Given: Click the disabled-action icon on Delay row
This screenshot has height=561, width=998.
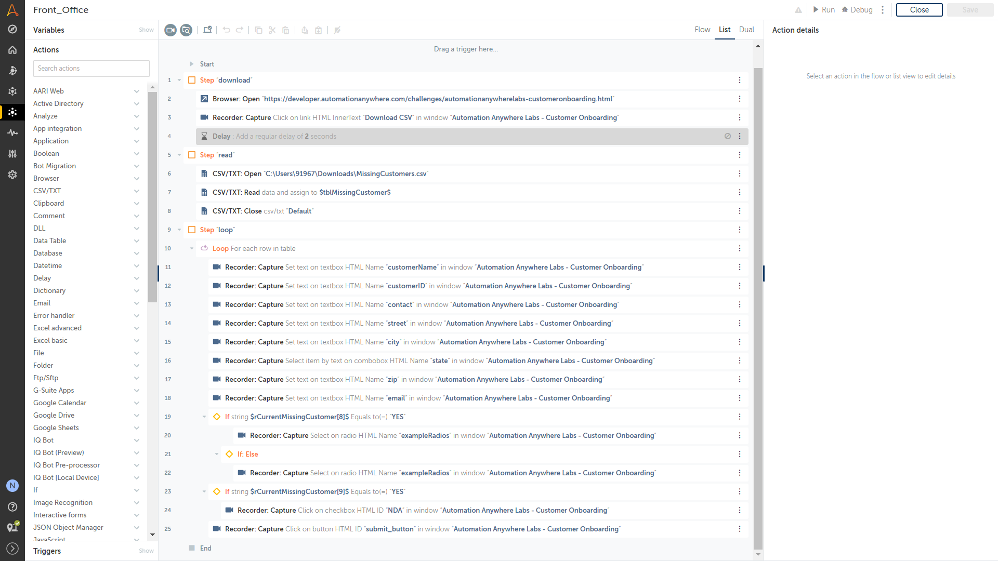Looking at the screenshot, I should point(728,136).
